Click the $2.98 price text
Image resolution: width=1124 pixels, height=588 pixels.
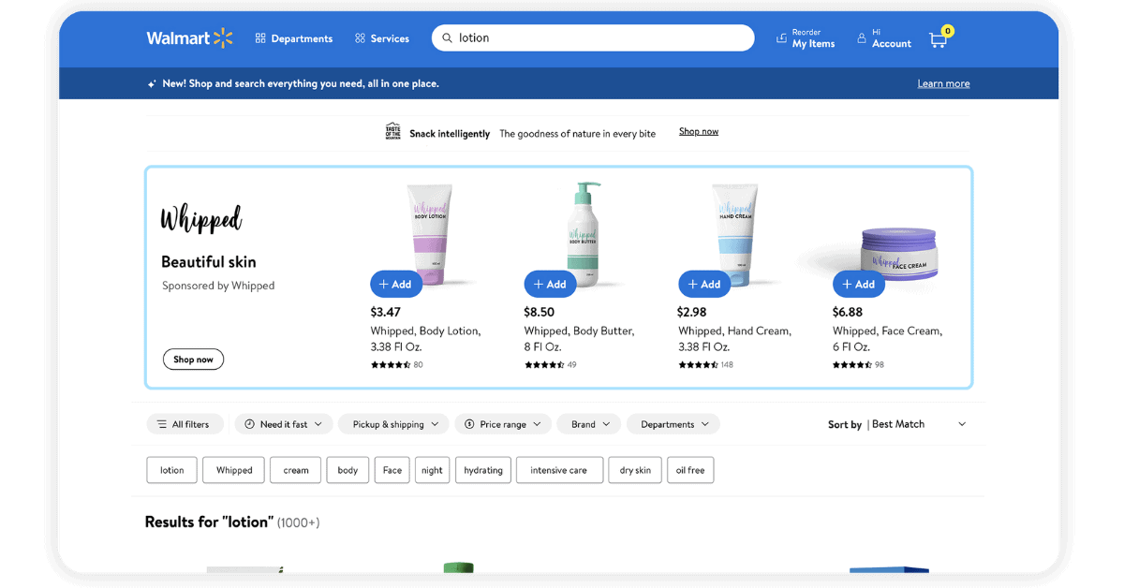tap(692, 312)
